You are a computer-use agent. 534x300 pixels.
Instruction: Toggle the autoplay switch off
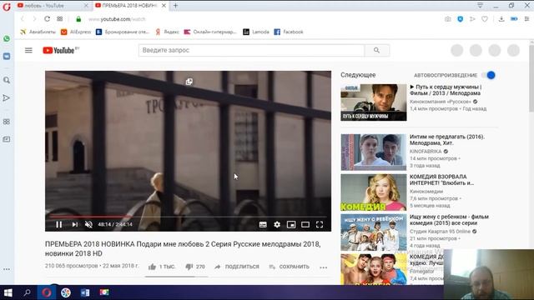(x=489, y=75)
